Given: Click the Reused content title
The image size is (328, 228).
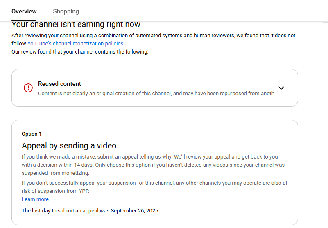Looking at the screenshot, I should pos(59,84).
